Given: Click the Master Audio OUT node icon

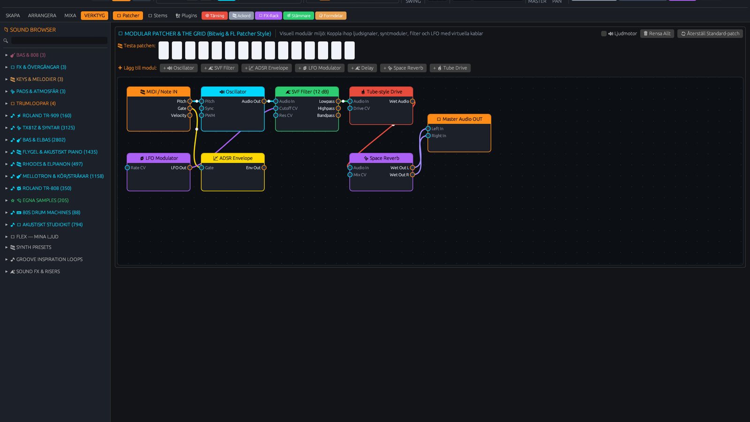Looking at the screenshot, I should [x=439, y=119].
